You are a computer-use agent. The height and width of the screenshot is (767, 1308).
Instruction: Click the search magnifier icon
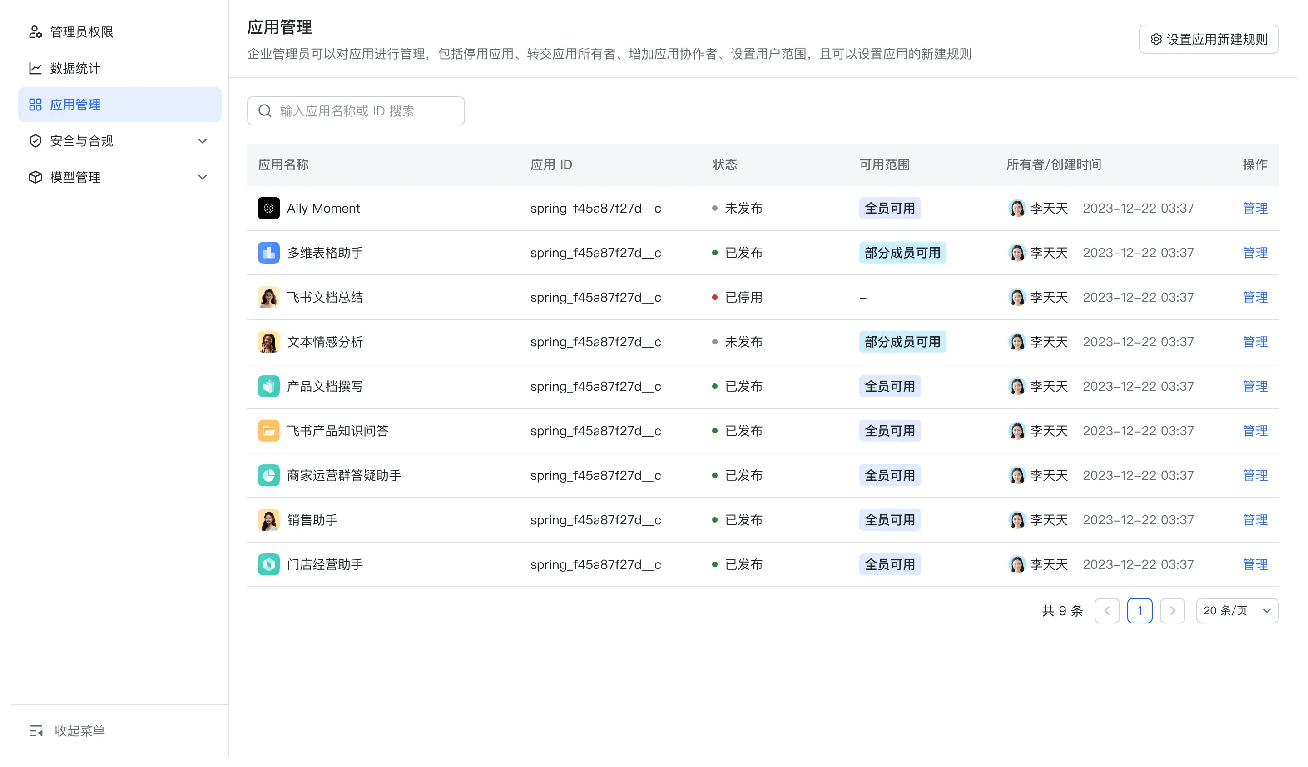tap(268, 112)
